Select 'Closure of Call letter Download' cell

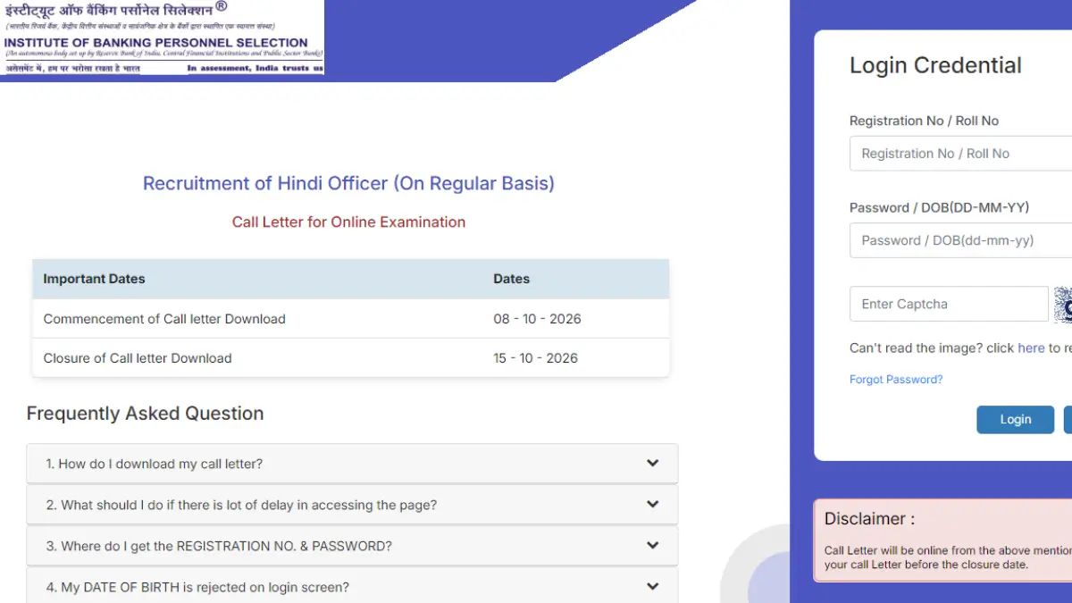(x=138, y=358)
